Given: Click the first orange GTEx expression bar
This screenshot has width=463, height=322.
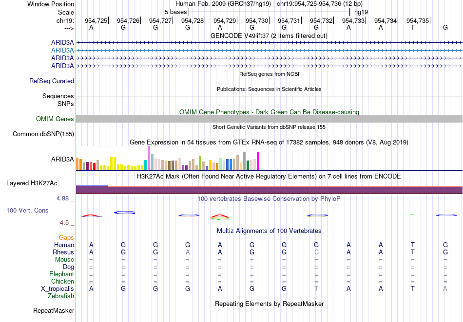Looking at the screenshot, I should tap(77, 164).
